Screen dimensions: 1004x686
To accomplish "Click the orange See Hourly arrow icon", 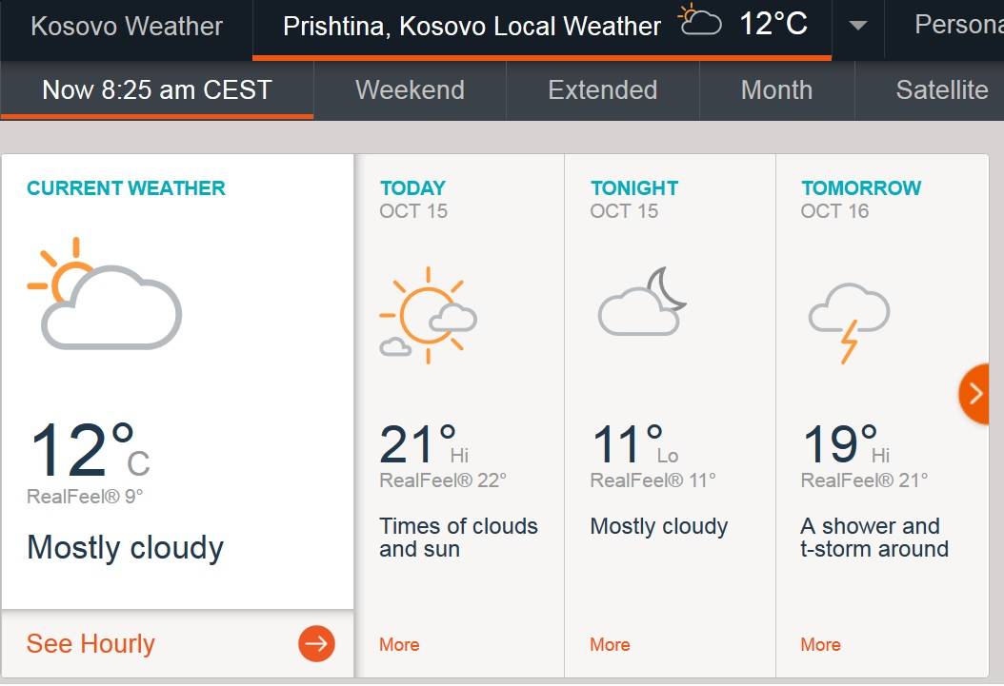I will pos(316,643).
